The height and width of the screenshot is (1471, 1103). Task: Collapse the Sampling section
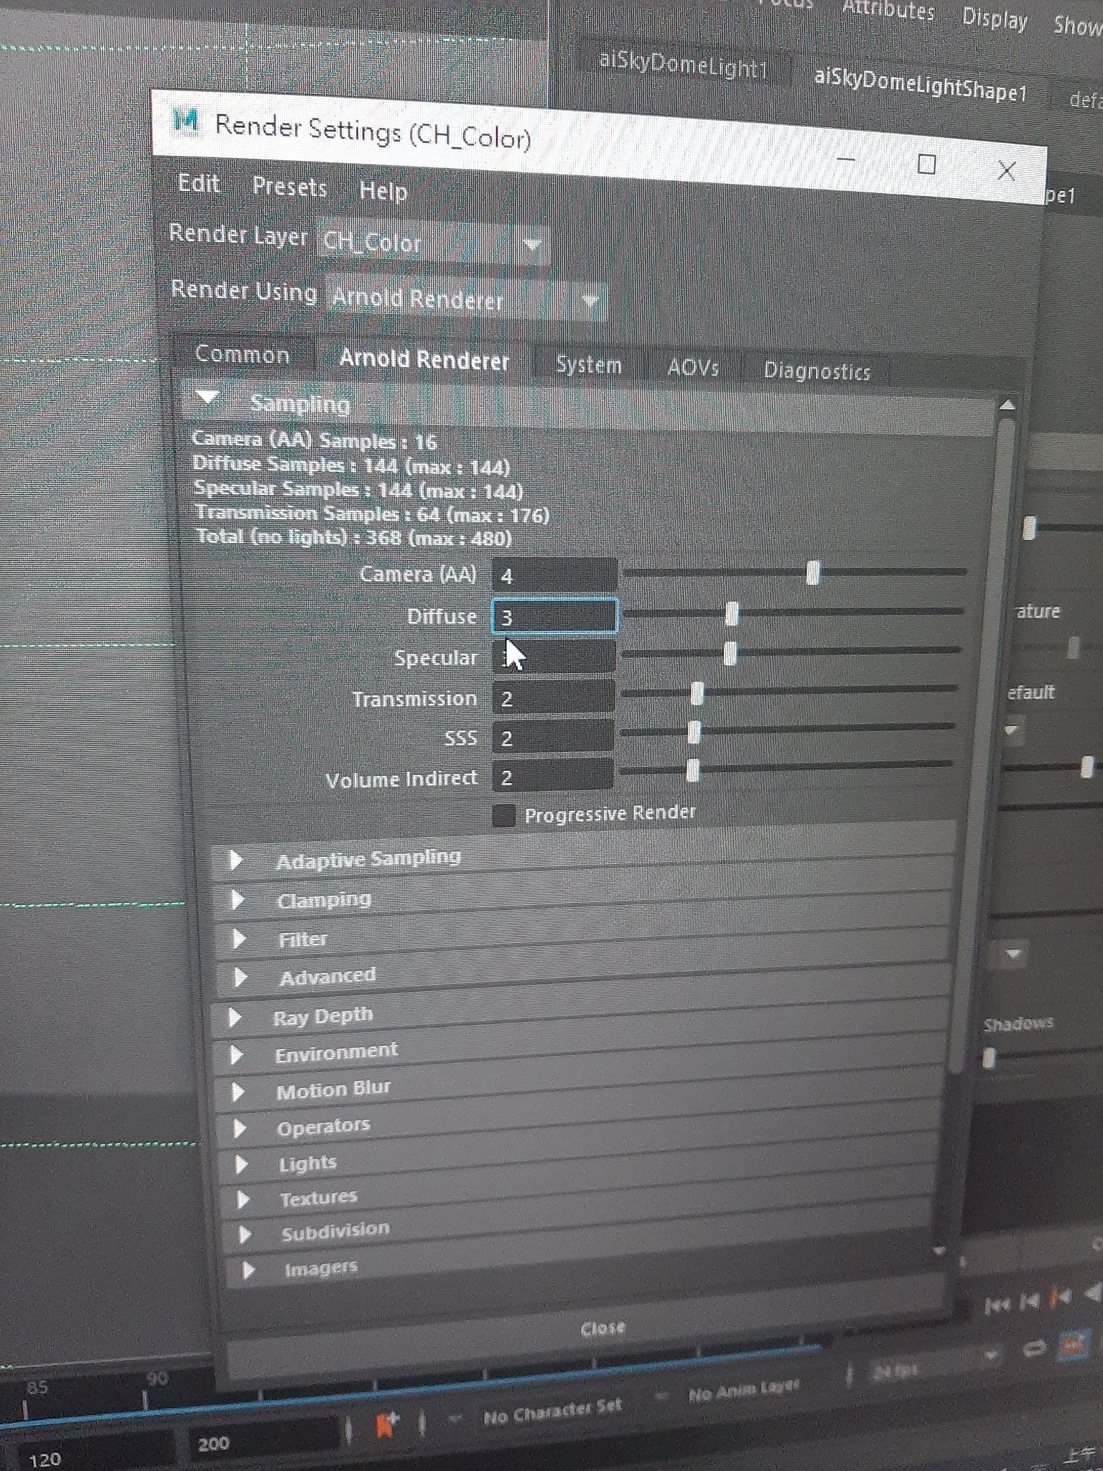click(x=207, y=396)
